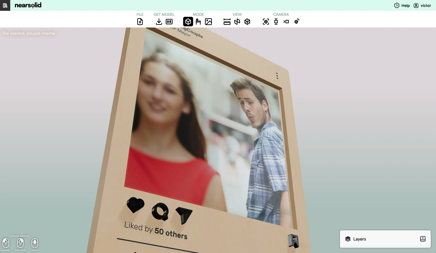Click the focus-on-object camera icon
The image size is (436, 253).
266,22
